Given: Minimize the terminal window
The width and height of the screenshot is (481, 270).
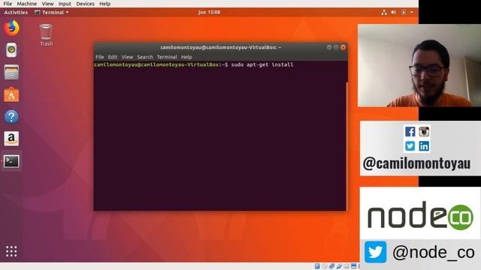Looking at the screenshot, I should [x=329, y=47].
